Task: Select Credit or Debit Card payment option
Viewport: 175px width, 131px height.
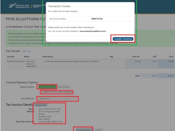Action: (47, 87)
